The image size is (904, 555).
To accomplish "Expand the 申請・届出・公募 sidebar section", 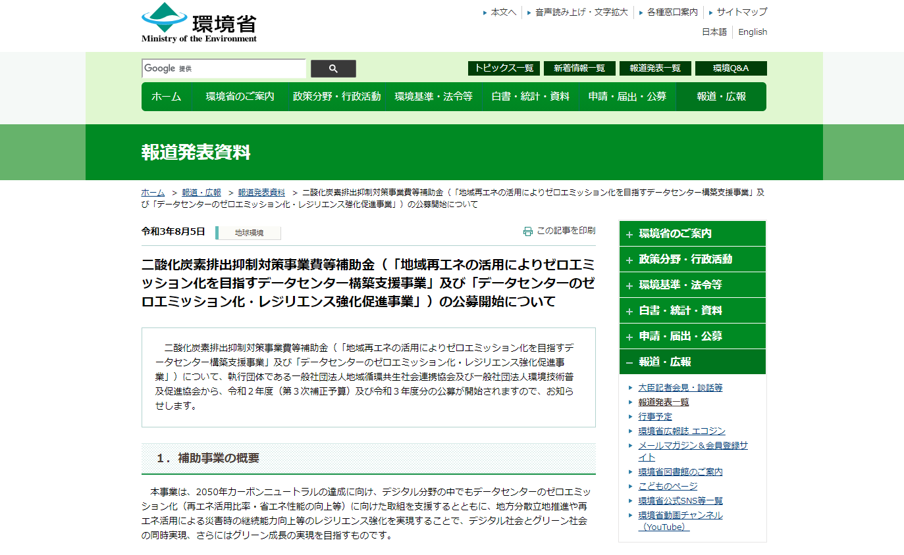I will coord(692,336).
